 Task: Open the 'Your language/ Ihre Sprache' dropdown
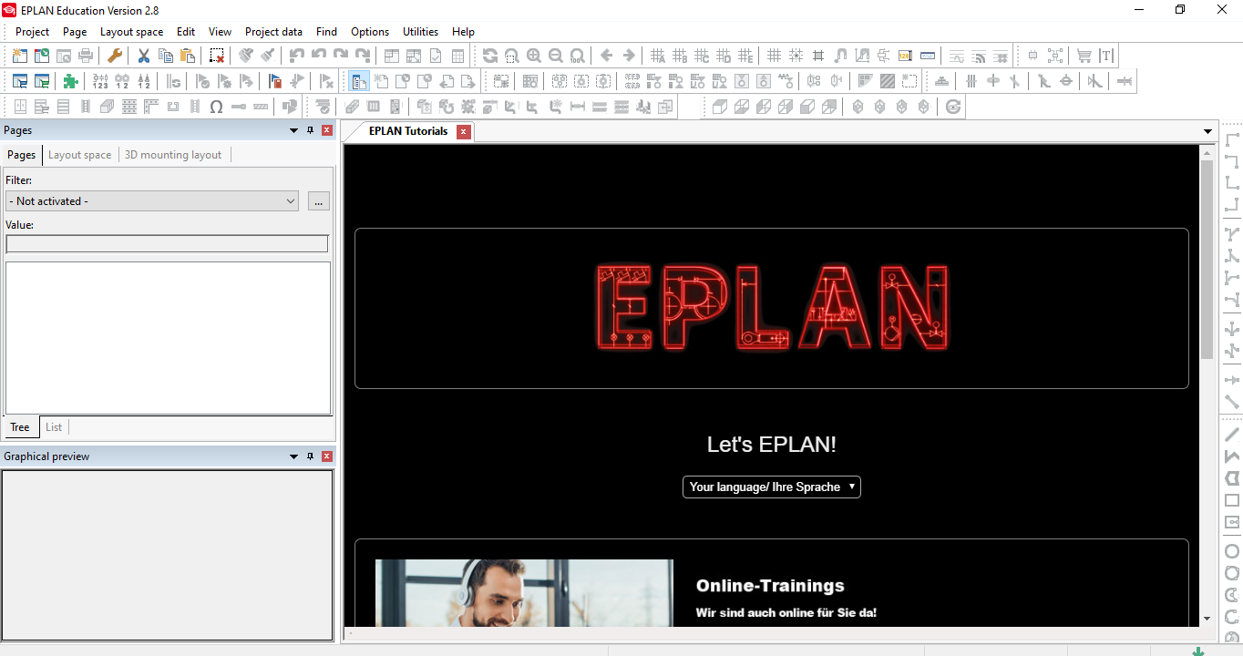click(772, 487)
